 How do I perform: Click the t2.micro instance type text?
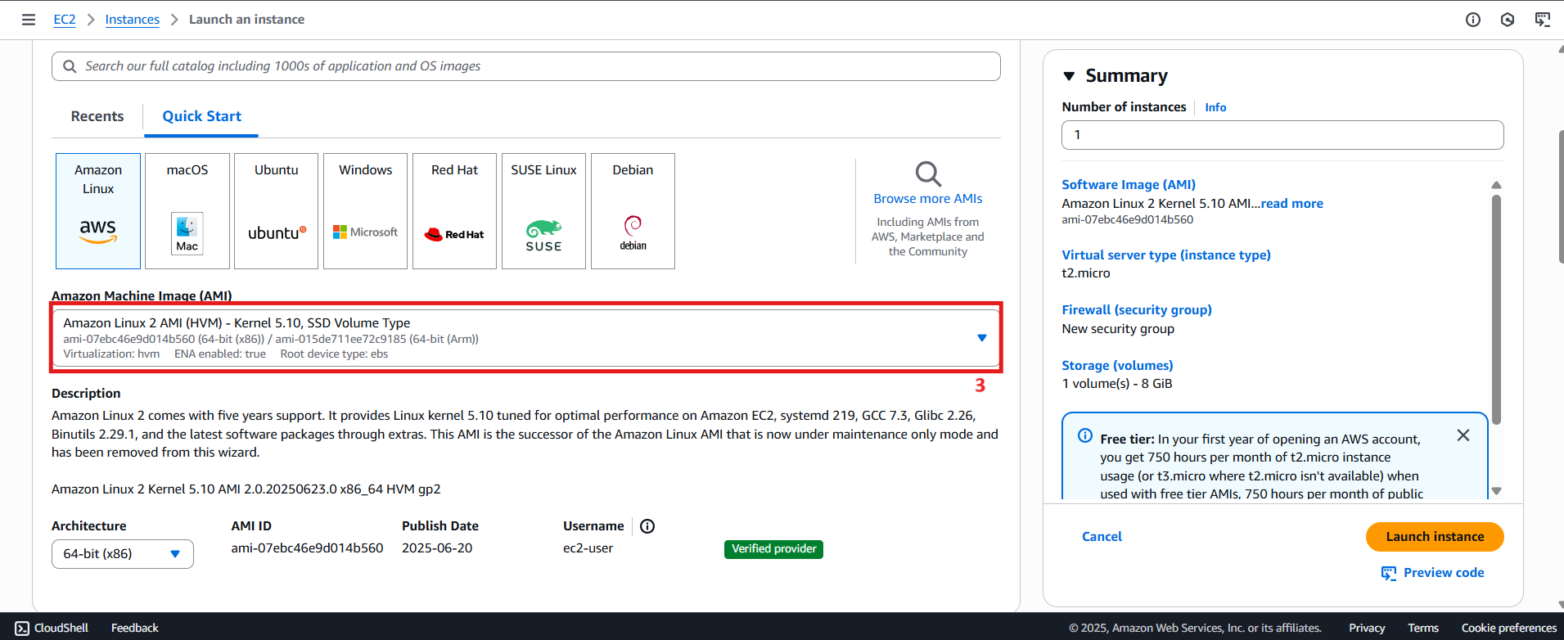point(1086,273)
